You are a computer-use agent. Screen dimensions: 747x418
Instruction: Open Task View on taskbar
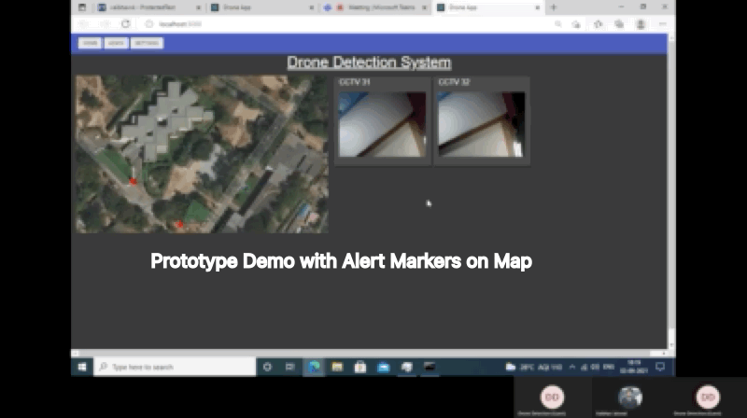tap(290, 367)
